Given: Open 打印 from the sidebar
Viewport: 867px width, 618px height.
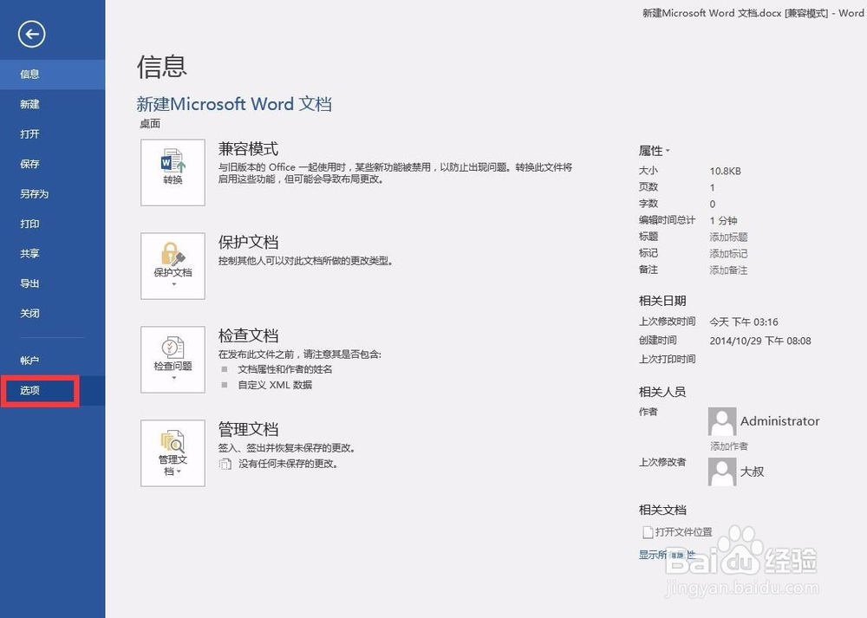Looking at the screenshot, I should (29, 224).
